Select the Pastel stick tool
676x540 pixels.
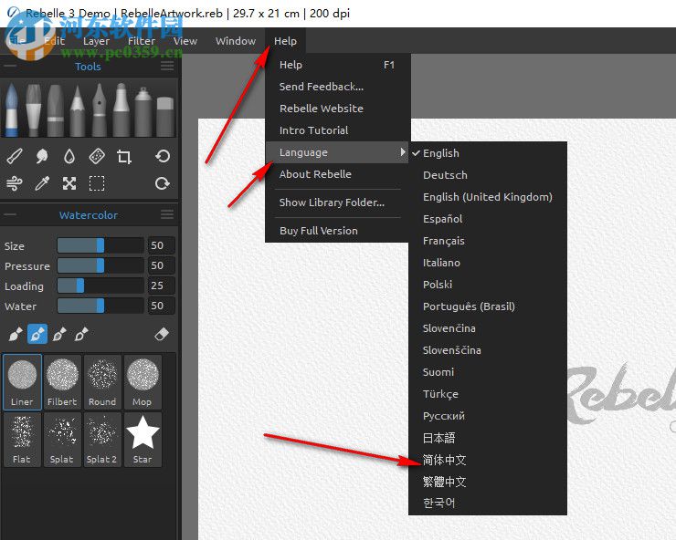click(56, 110)
